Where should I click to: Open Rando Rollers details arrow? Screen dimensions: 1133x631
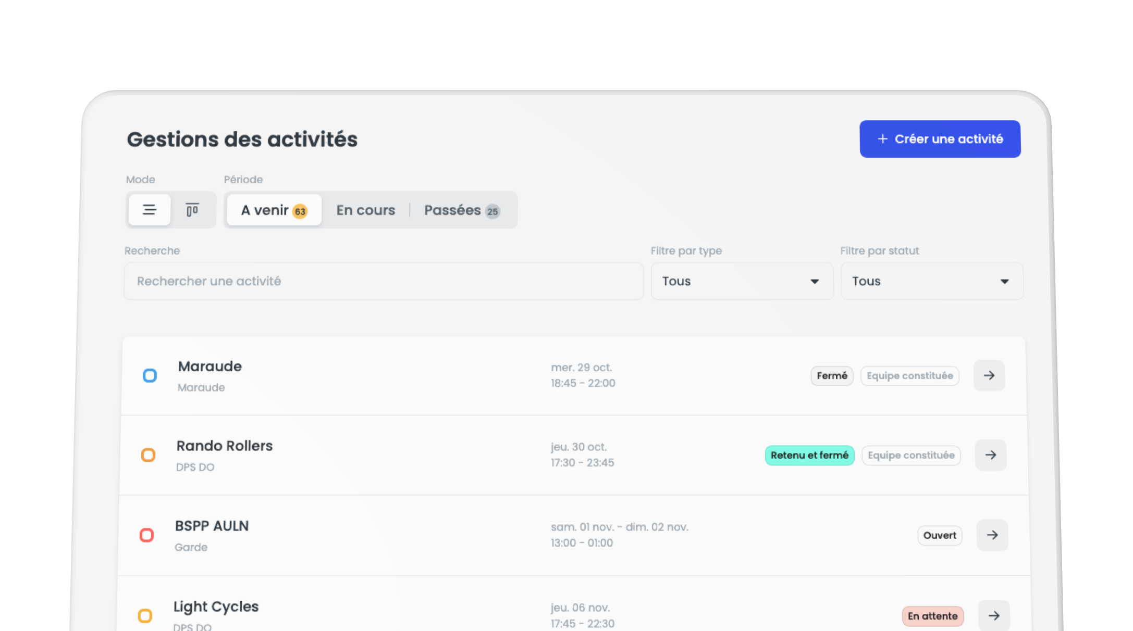coord(990,455)
